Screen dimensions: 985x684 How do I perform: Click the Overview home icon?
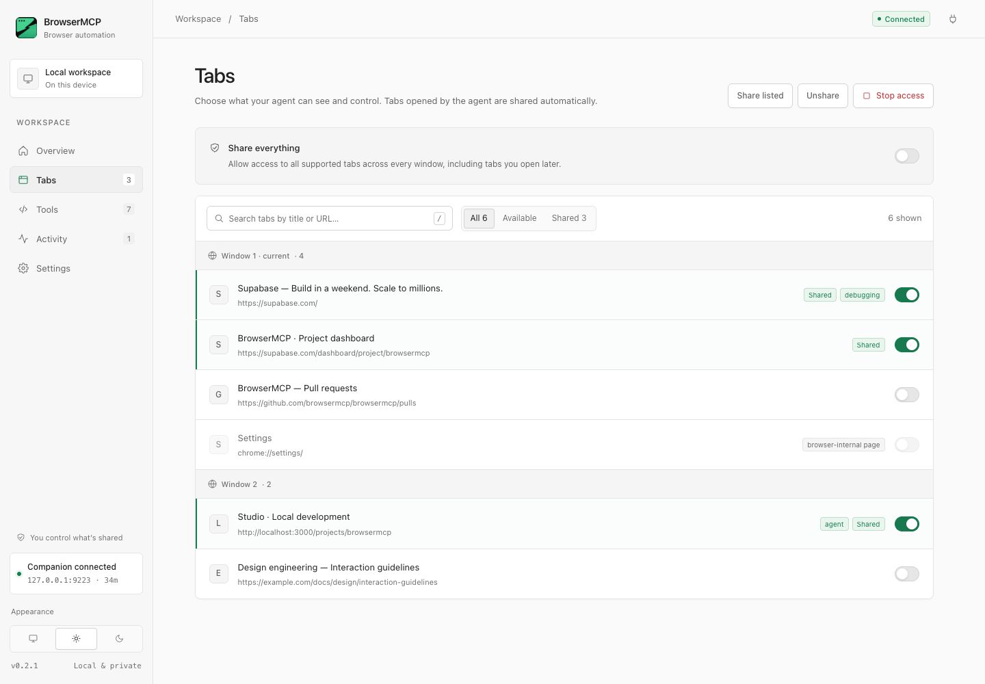click(x=23, y=150)
